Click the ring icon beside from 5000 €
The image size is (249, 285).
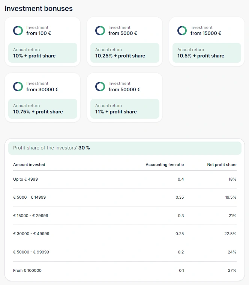[100, 30]
